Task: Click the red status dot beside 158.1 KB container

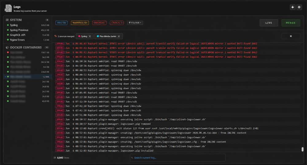Action: (8, 52)
